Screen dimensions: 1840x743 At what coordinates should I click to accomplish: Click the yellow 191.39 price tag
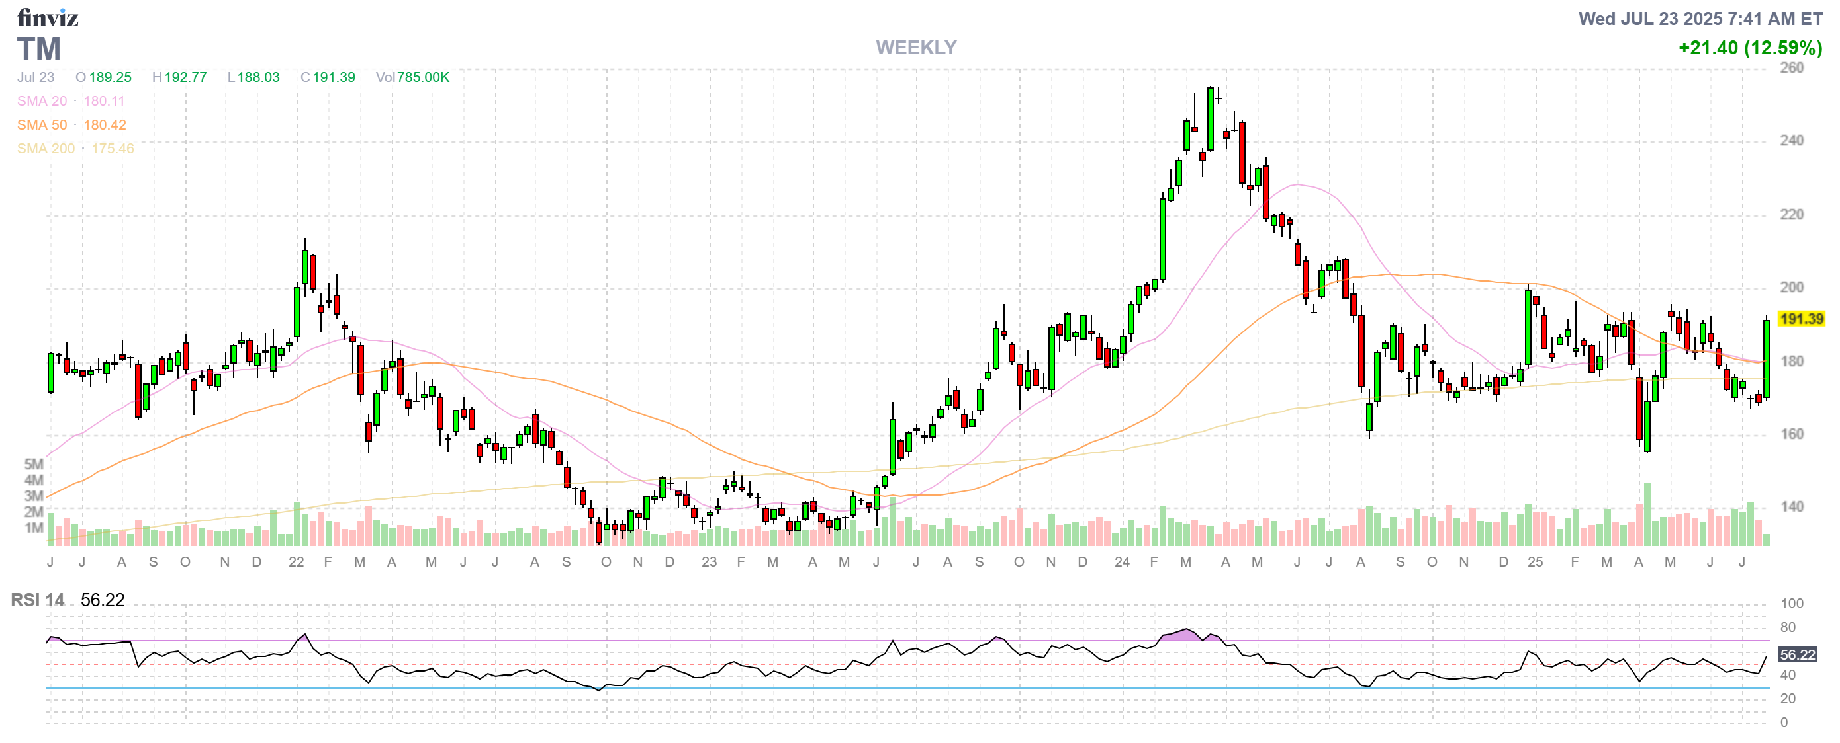click(1800, 319)
